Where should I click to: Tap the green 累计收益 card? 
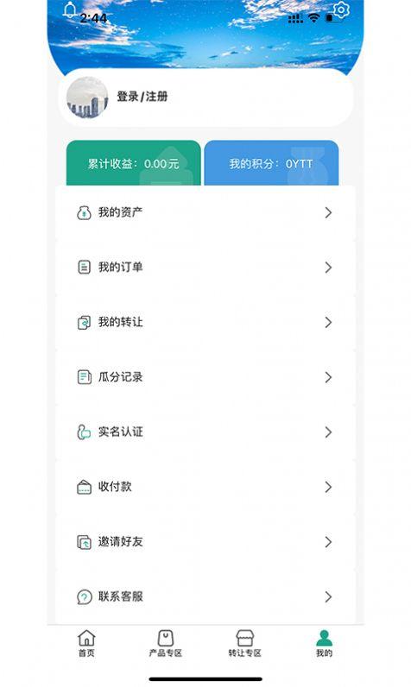click(x=133, y=163)
